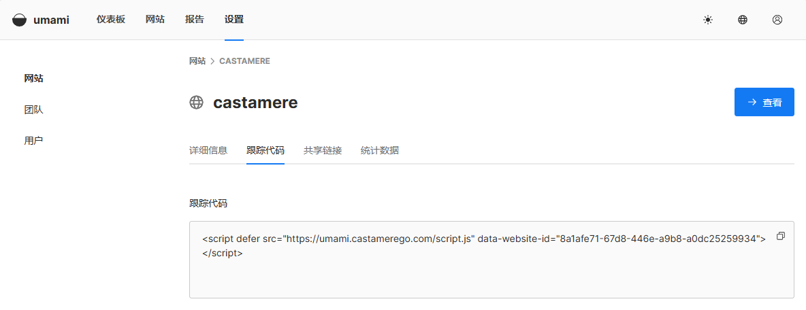
Task: Click the 查看 view button
Action: pos(764,102)
